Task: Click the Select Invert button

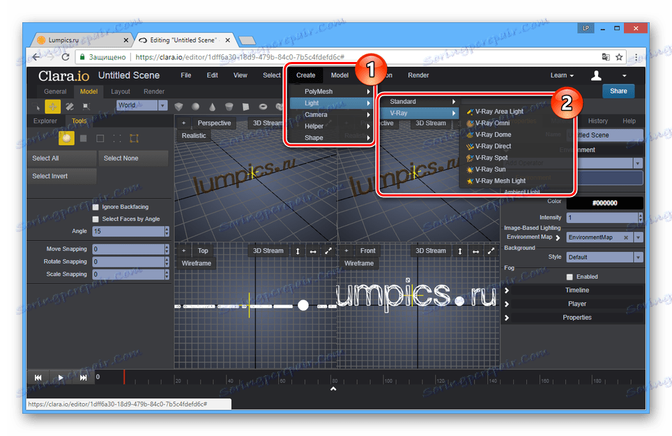Action: point(61,176)
